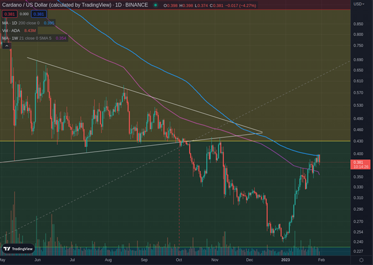Click the Feb label on time axis

point(322,260)
